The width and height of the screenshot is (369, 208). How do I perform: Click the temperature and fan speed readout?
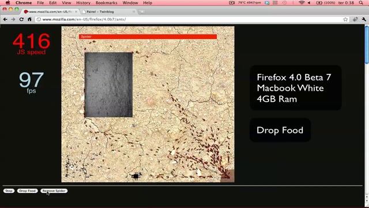[249, 3]
